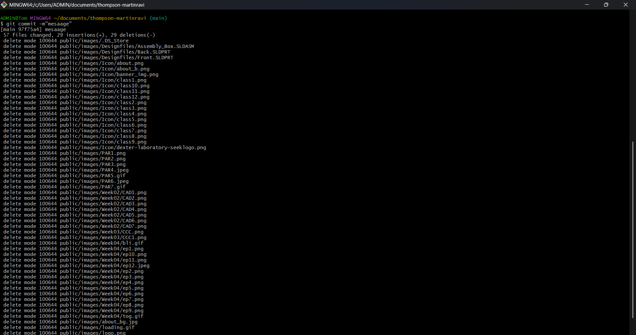Viewport: 636px width, 335px height.
Task: Click the public/images/PAR2.png line
Action: 65,159
